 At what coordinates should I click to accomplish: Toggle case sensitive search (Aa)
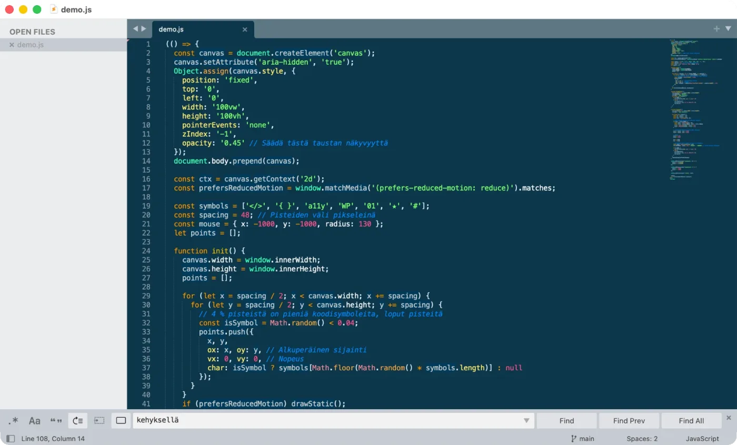35,420
